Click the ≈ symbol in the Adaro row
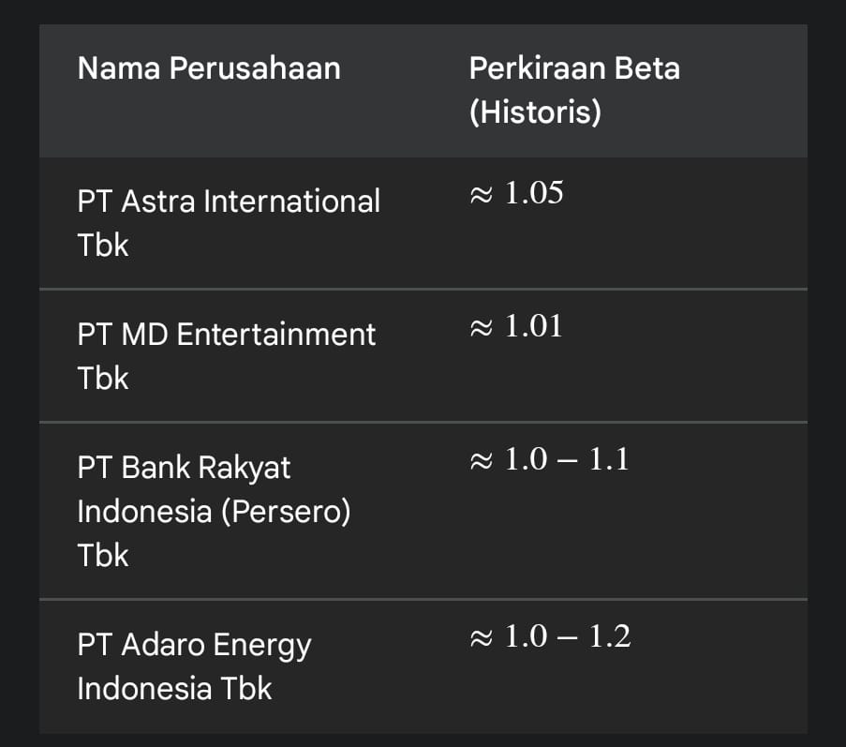This screenshot has width=846, height=747. [x=481, y=638]
